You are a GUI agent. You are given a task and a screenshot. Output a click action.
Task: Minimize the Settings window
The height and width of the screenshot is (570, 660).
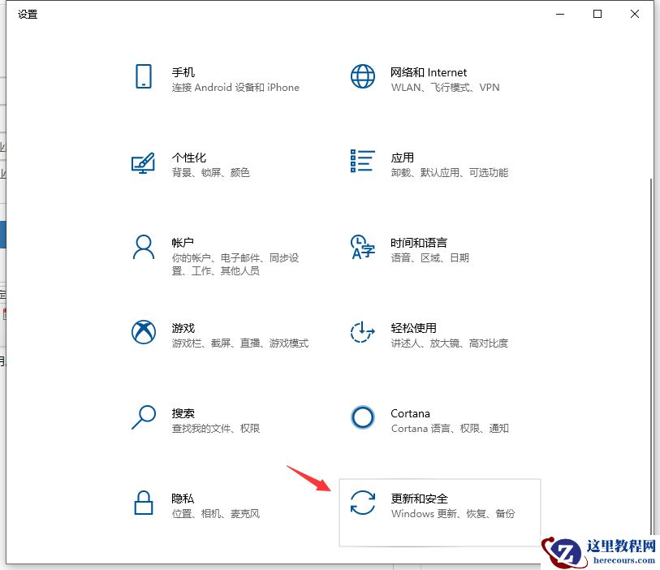tap(559, 14)
